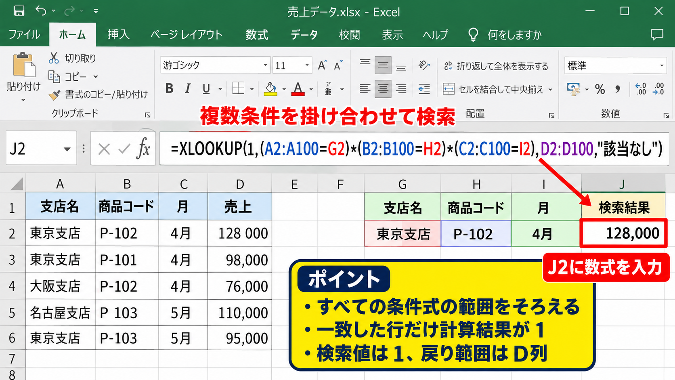
Task: Toggle horizontal center alignment
Action: coord(383,89)
